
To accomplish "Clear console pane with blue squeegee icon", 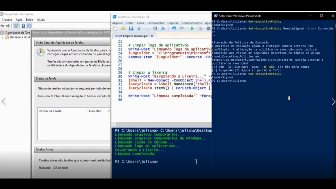I will [x=163, y=28].
